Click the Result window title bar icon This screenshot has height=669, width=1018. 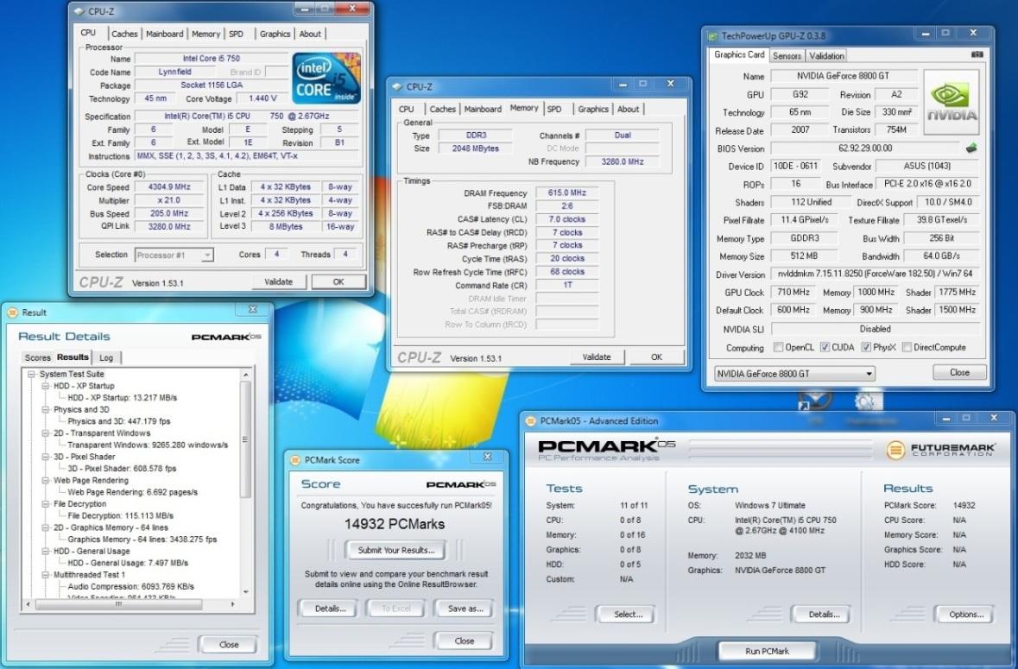(x=12, y=312)
